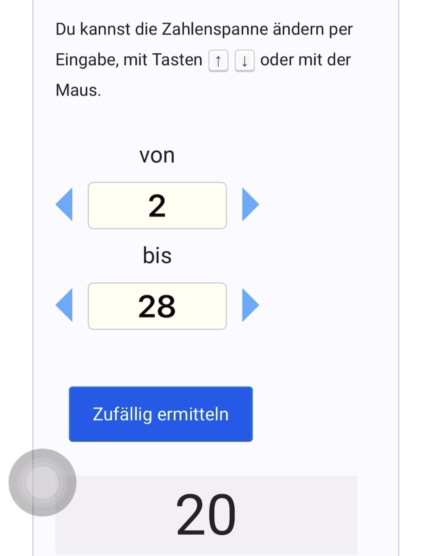The height and width of the screenshot is (556, 422).
Task: Tap the 'bis' label above second field
Action: point(157,255)
